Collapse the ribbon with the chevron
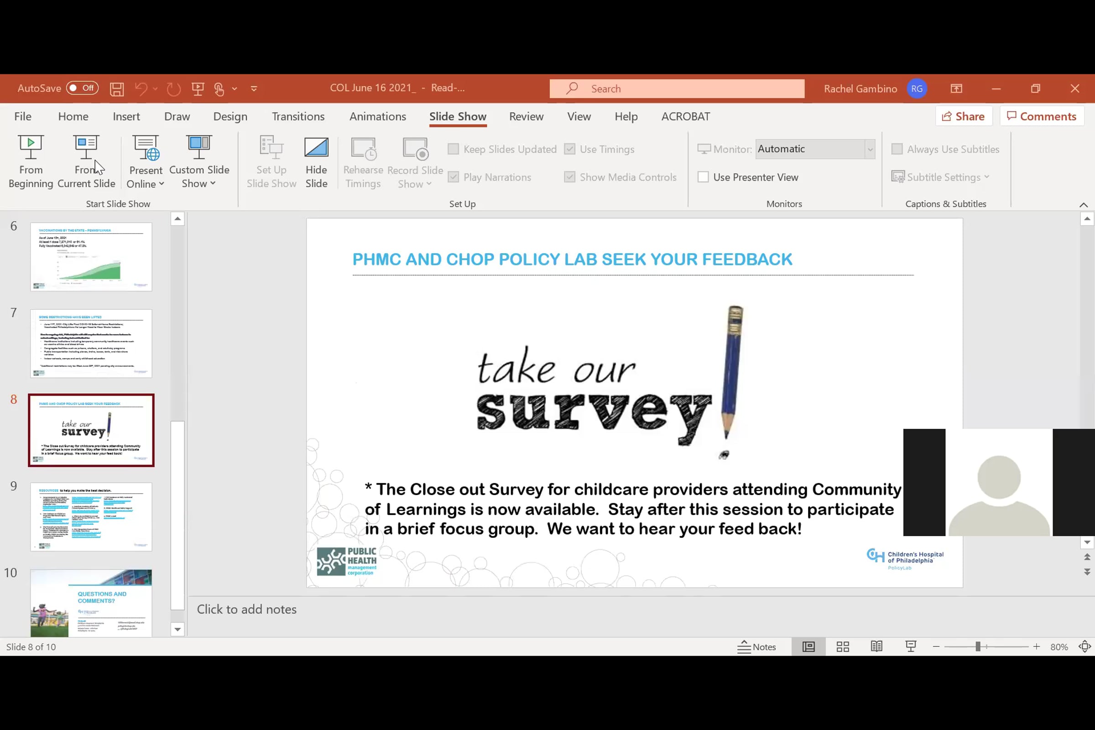 [x=1083, y=204]
